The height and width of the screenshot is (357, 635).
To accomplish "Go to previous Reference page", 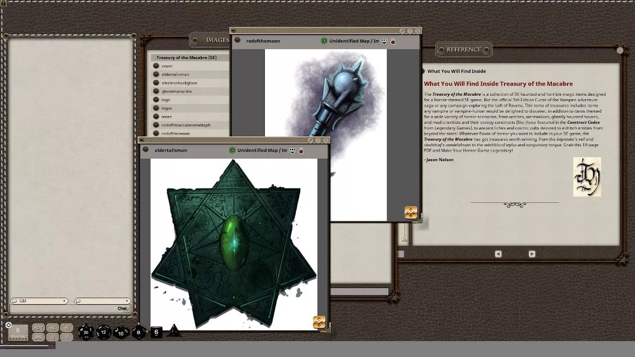I will [x=498, y=254].
